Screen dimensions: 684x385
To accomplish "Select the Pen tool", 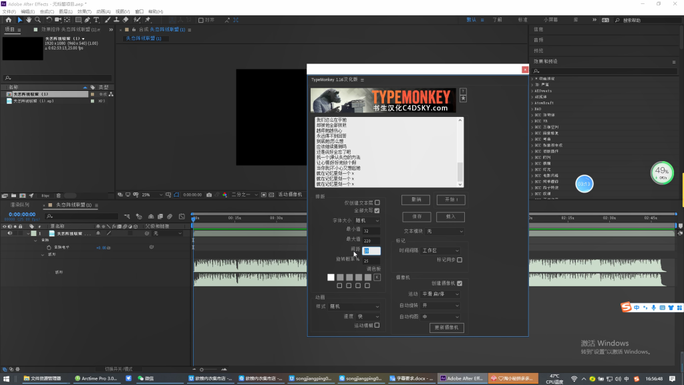I will tap(88, 19).
